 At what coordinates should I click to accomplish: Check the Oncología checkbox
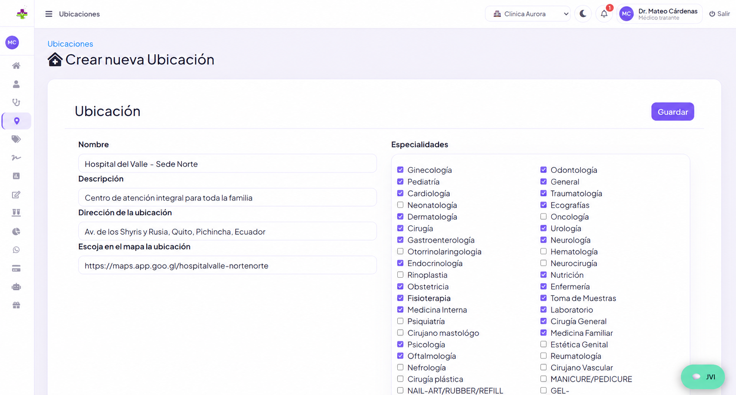(543, 217)
